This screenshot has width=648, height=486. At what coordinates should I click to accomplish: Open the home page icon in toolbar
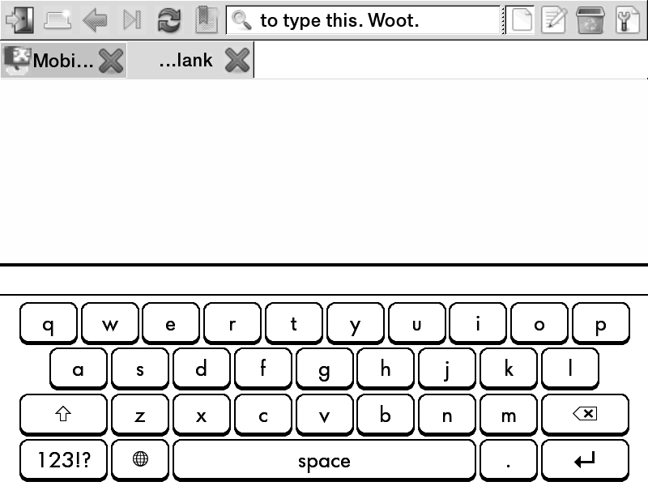click(58, 19)
